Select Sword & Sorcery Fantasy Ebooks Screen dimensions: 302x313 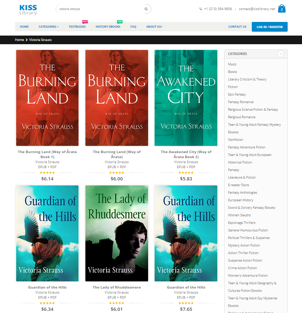pos(251,208)
